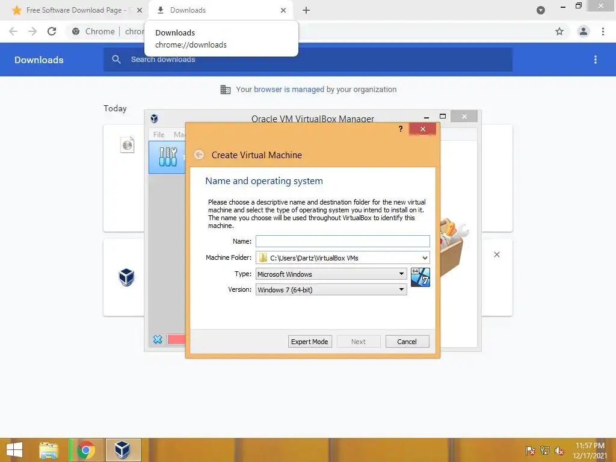Click the 'Create Virtual Machine' title text
616x462 pixels.
[x=256, y=155]
